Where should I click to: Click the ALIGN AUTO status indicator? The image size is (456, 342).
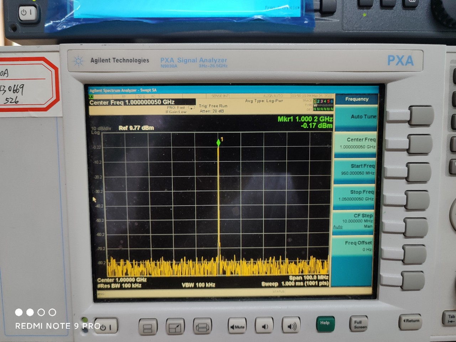273,96
